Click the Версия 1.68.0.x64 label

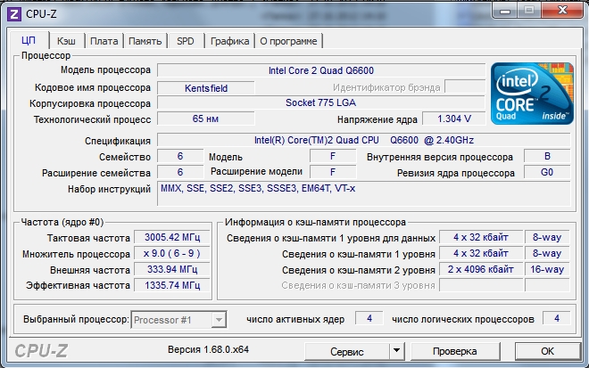208,349
